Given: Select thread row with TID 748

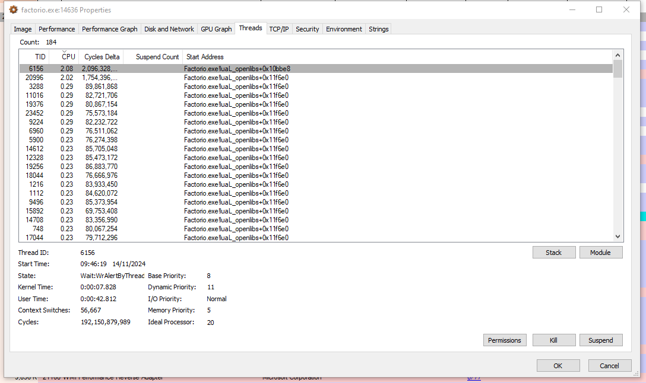Looking at the screenshot, I should (316, 229).
